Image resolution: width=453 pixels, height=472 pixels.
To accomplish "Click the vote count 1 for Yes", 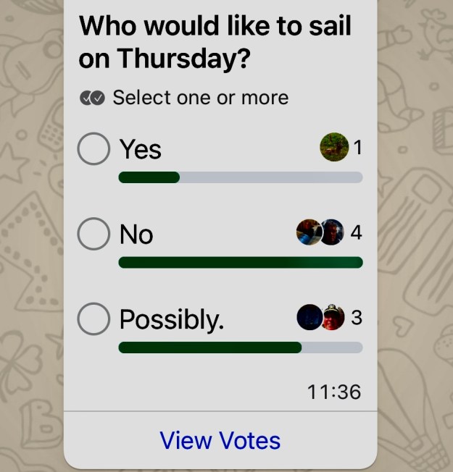I will (x=357, y=148).
